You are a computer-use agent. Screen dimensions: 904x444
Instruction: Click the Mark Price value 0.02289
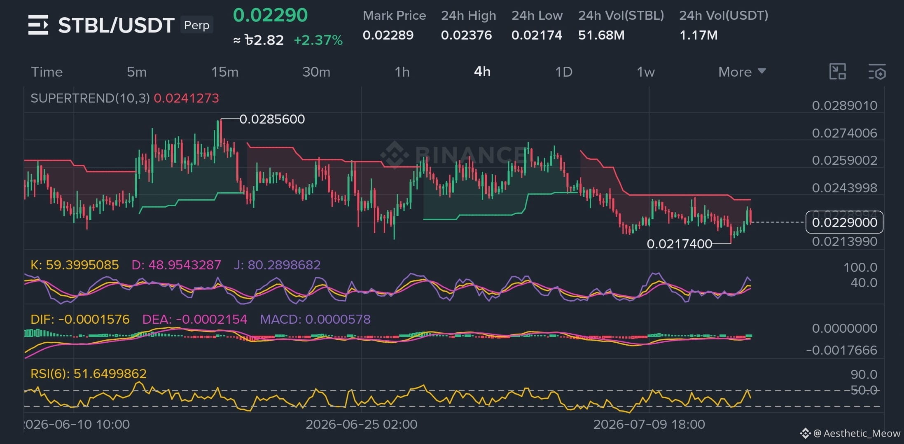click(388, 35)
